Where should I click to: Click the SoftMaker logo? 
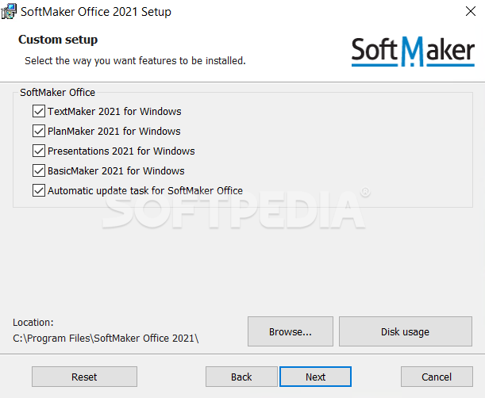pos(413,52)
